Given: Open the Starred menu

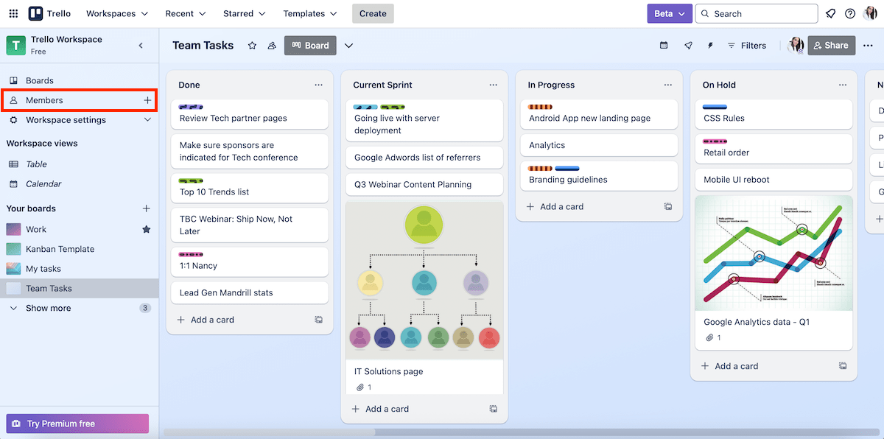Looking at the screenshot, I should [243, 13].
